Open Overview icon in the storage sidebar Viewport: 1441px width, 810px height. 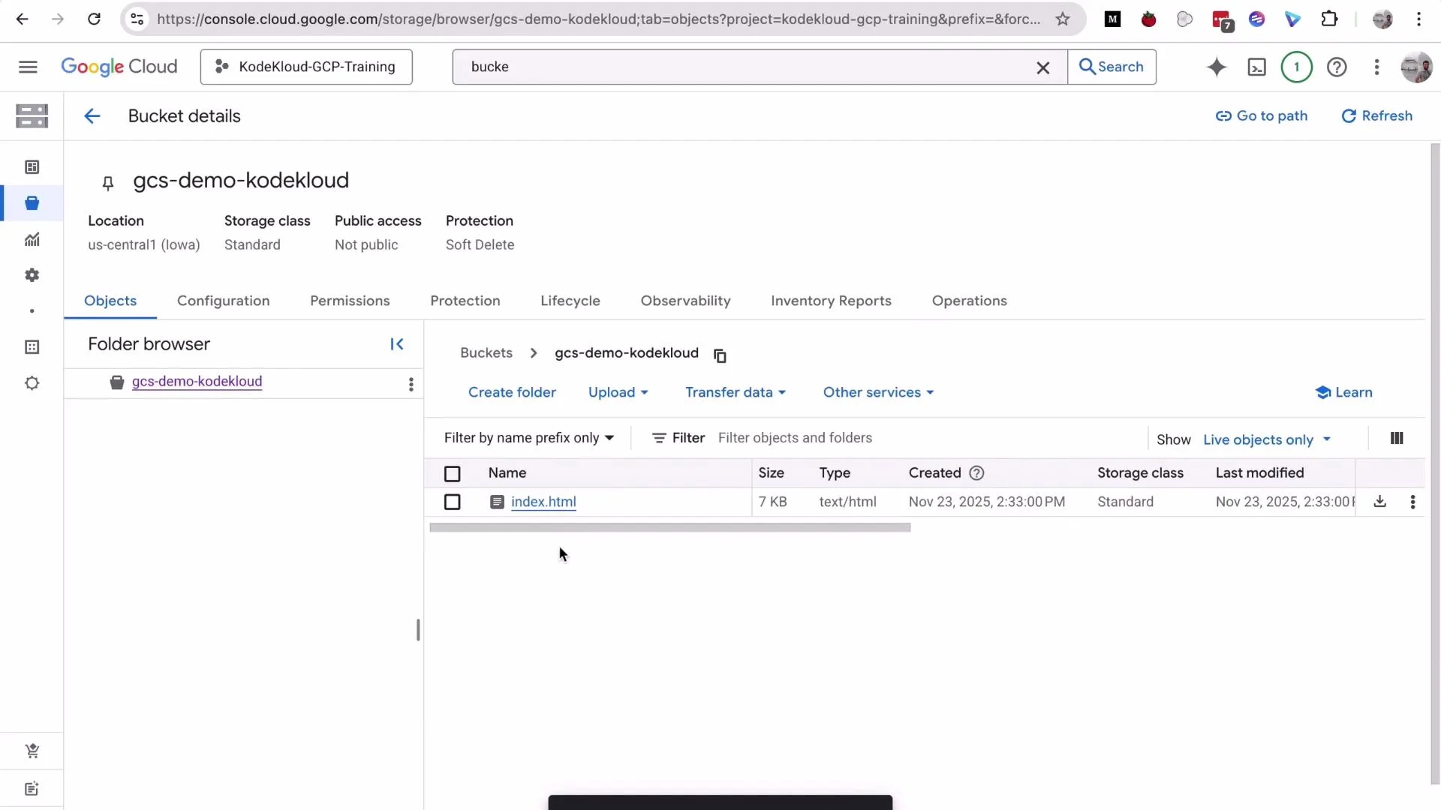(x=32, y=167)
